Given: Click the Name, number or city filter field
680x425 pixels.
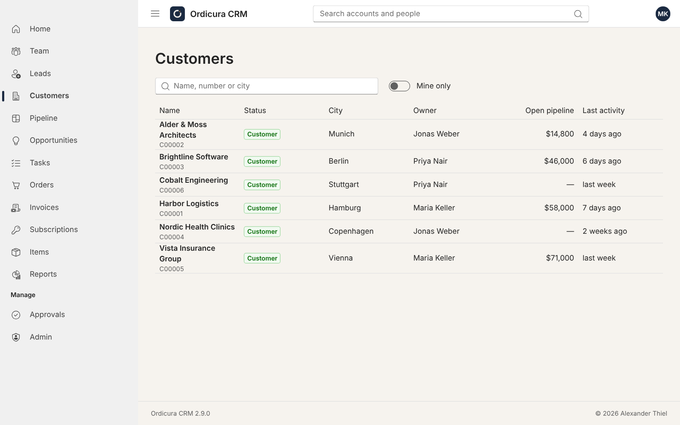Looking at the screenshot, I should [266, 86].
